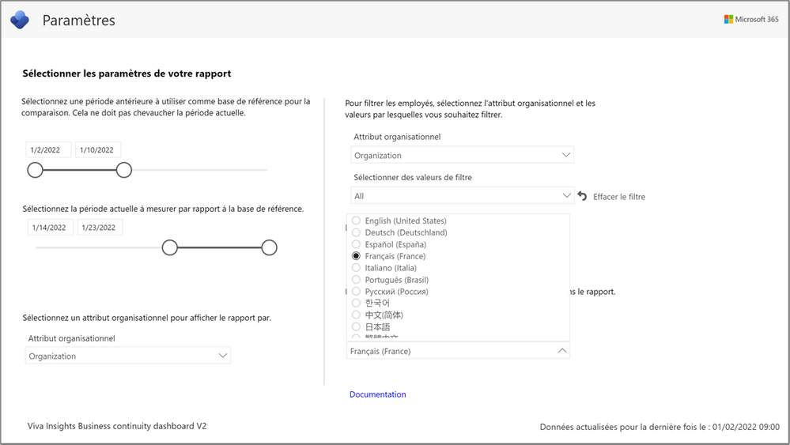Select the 日本語 radio button
Image resolution: width=790 pixels, height=445 pixels.
click(356, 326)
